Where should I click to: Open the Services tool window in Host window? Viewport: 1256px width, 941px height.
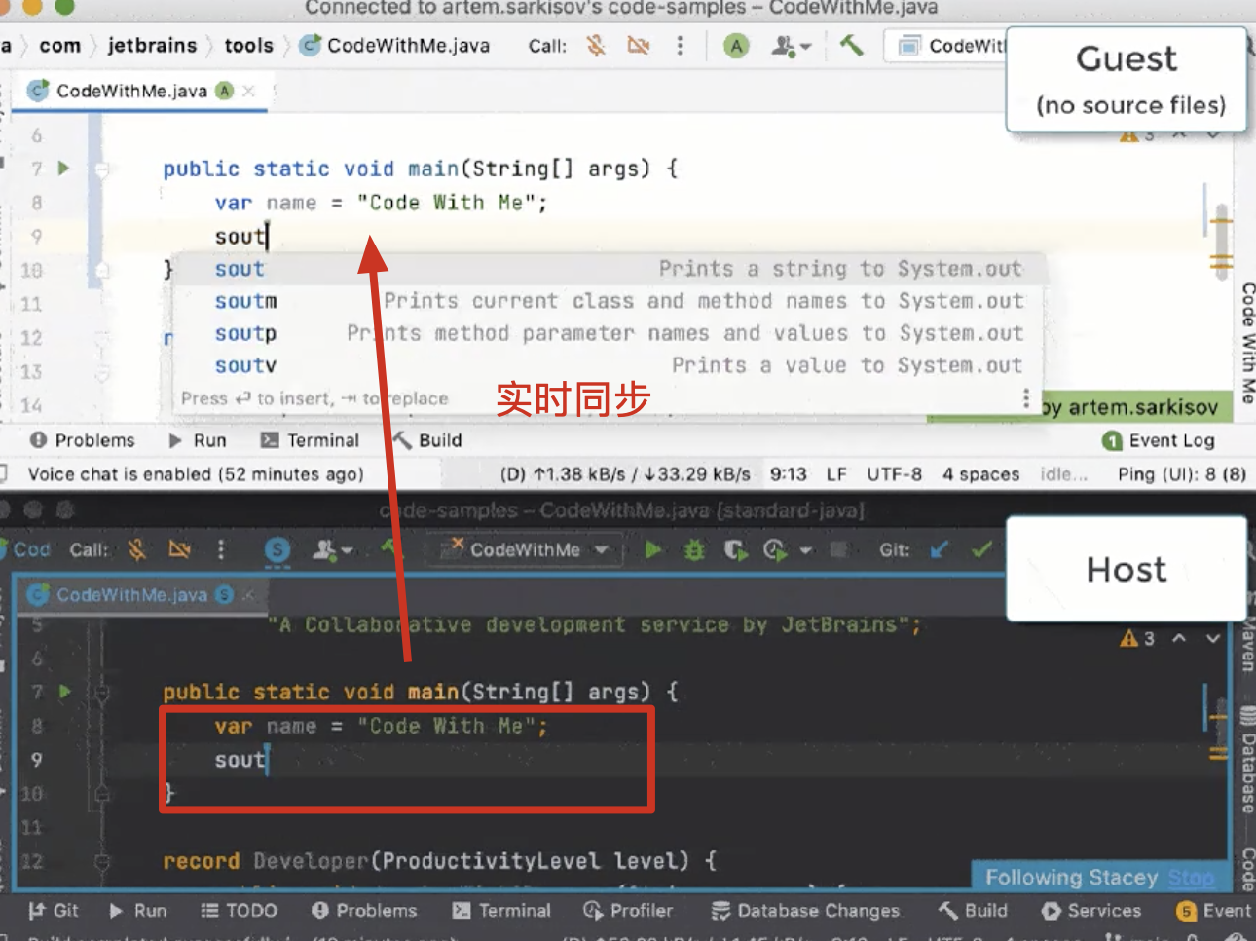(x=1091, y=910)
